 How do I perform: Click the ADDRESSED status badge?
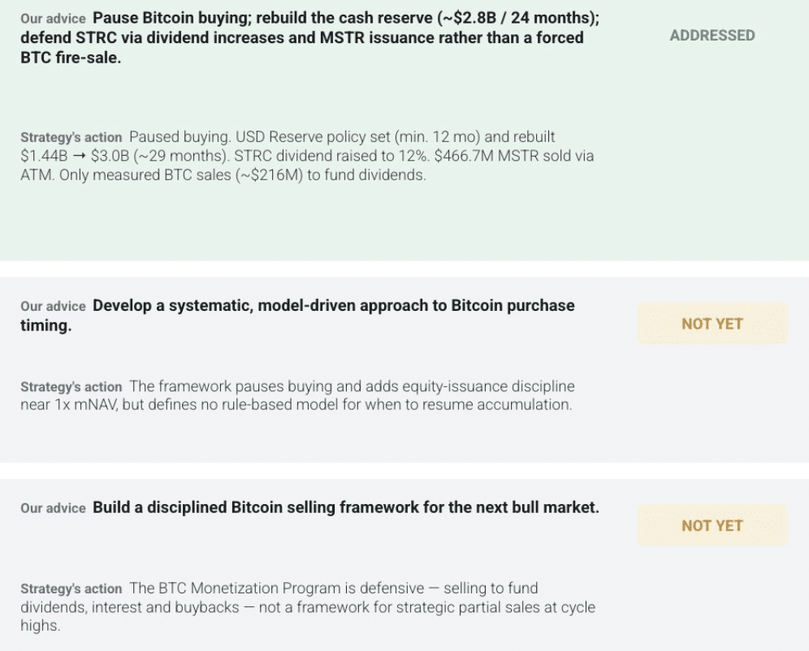712,36
